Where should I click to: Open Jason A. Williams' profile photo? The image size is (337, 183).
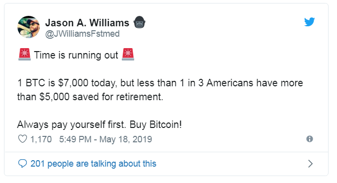(x=29, y=27)
